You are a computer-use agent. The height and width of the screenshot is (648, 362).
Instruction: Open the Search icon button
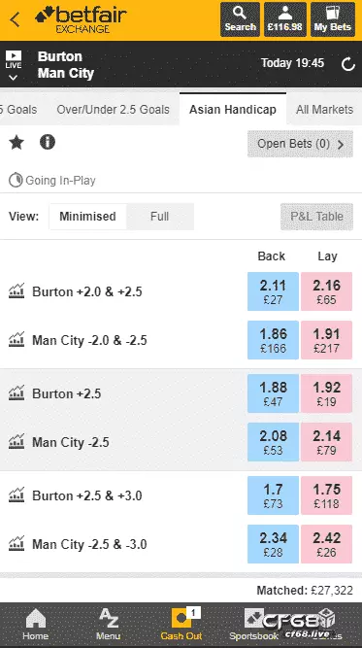[x=240, y=19]
